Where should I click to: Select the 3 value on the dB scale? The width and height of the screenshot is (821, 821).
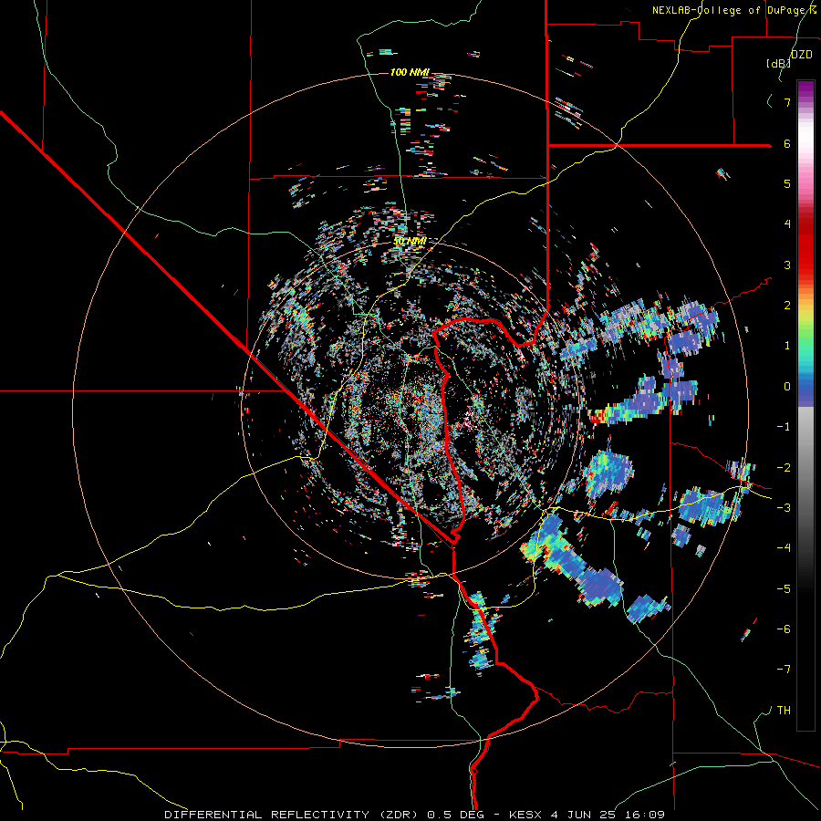click(787, 265)
